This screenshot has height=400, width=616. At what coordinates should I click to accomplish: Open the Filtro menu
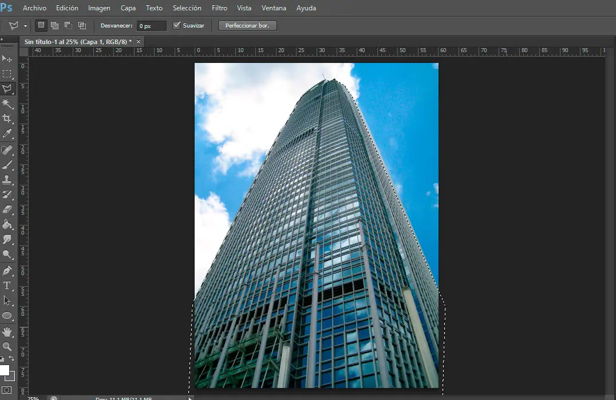click(x=219, y=8)
